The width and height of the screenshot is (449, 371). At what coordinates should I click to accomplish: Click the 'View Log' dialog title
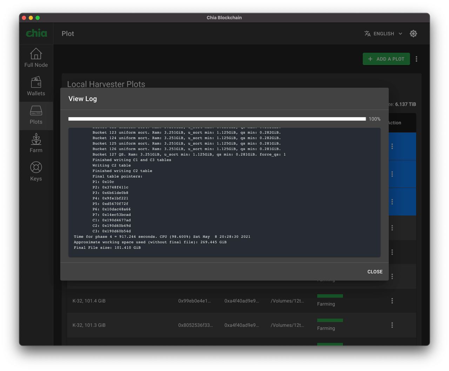(83, 99)
